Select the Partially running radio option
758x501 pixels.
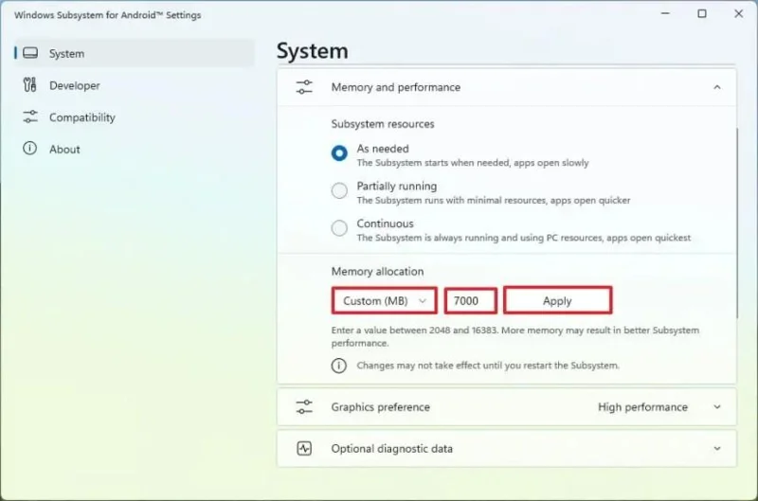(339, 190)
